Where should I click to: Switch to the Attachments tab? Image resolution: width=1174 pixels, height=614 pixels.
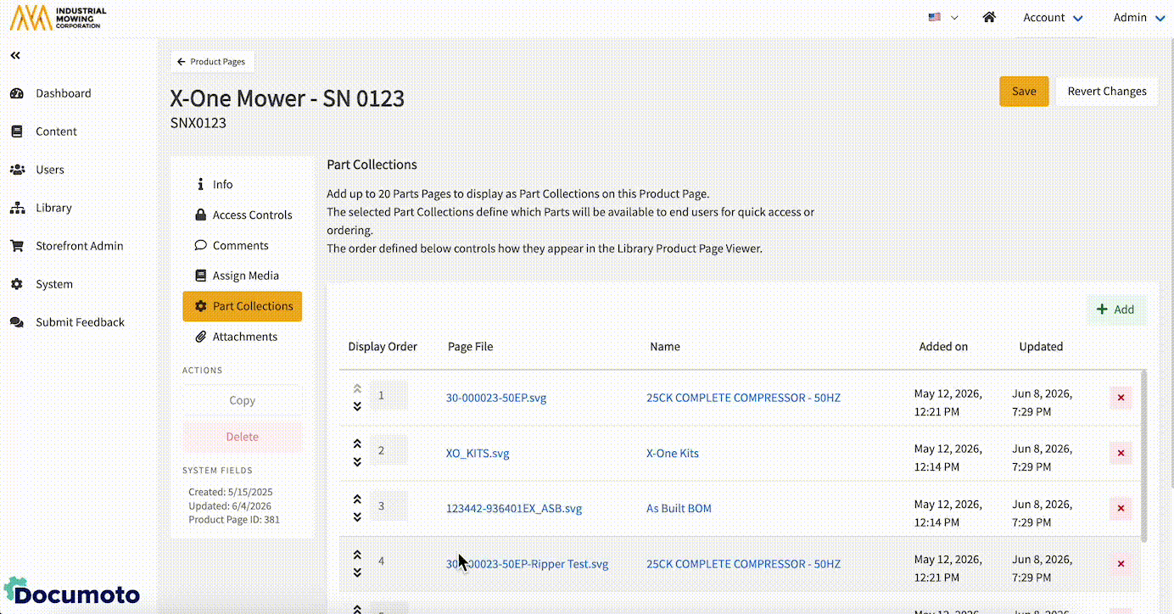(243, 337)
